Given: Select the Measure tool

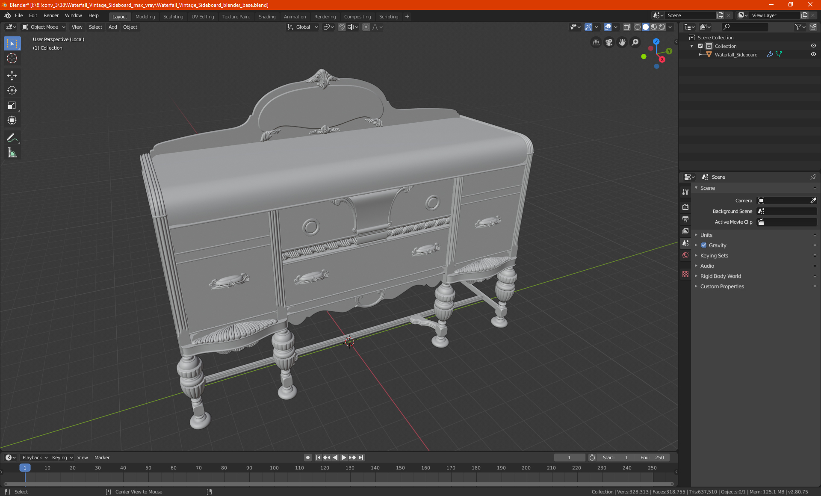Looking at the screenshot, I should point(12,153).
